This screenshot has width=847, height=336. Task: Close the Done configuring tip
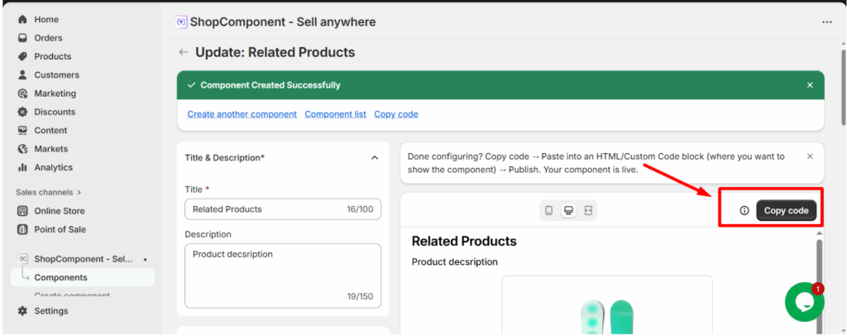coord(810,156)
